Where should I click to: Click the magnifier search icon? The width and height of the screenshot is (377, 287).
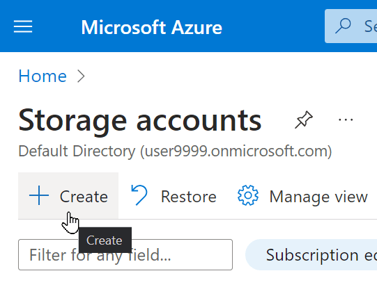[x=343, y=26]
